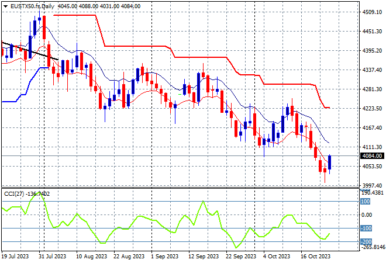Select price axis label 4111.30
The image size is (386, 263).
coord(372,147)
